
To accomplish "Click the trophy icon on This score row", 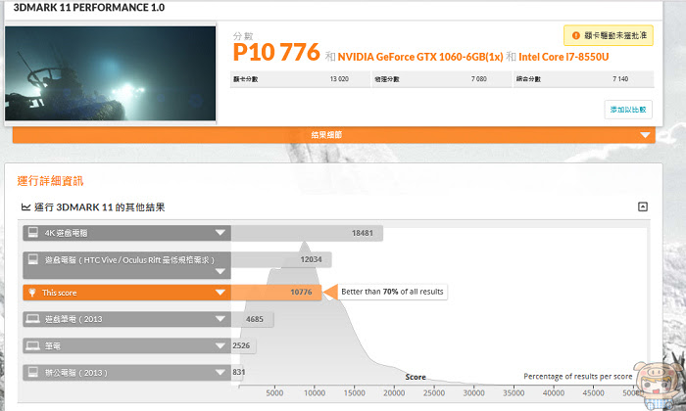I will click(32, 293).
